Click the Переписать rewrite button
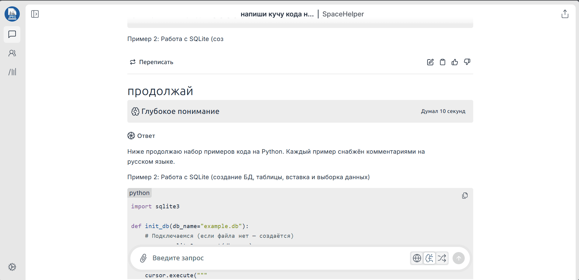Viewport: 579px width, 280px height. pos(152,62)
